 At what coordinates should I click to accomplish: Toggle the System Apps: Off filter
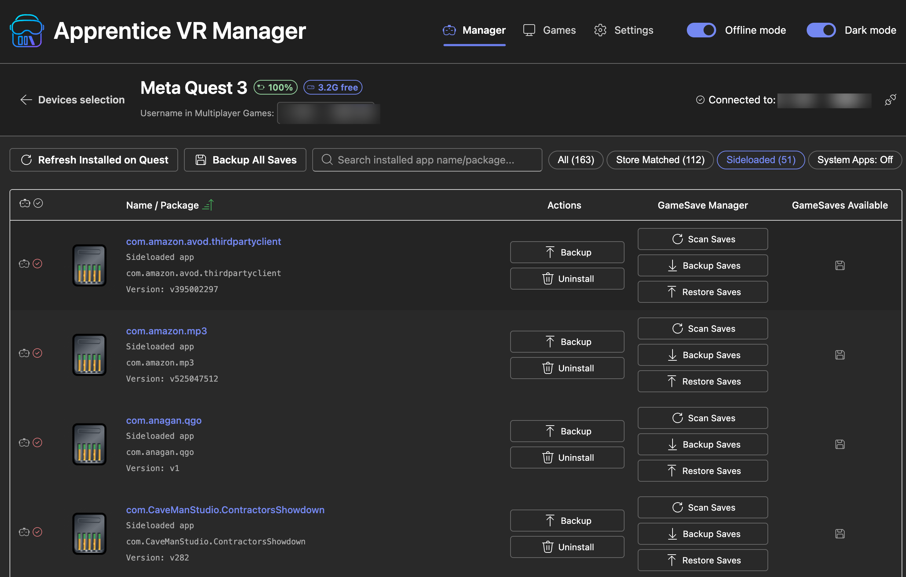(854, 160)
